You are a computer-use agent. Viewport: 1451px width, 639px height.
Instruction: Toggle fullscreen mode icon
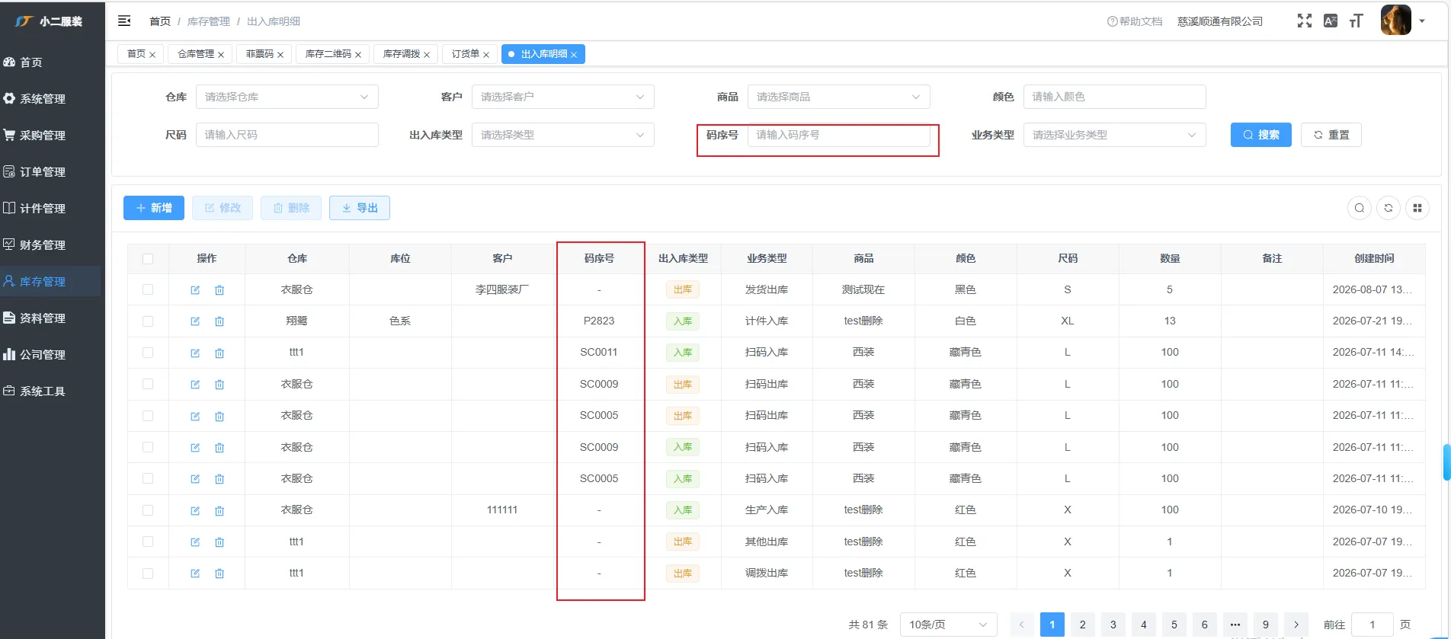click(x=1305, y=21)
